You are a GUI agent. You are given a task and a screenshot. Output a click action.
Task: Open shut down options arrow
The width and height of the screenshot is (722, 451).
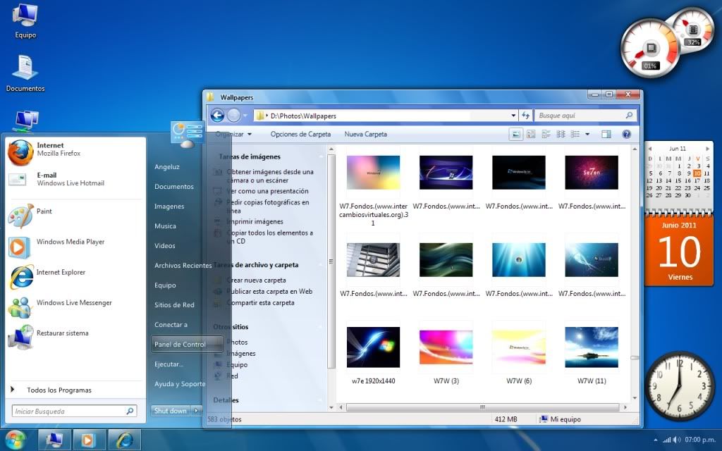point(197,411)
